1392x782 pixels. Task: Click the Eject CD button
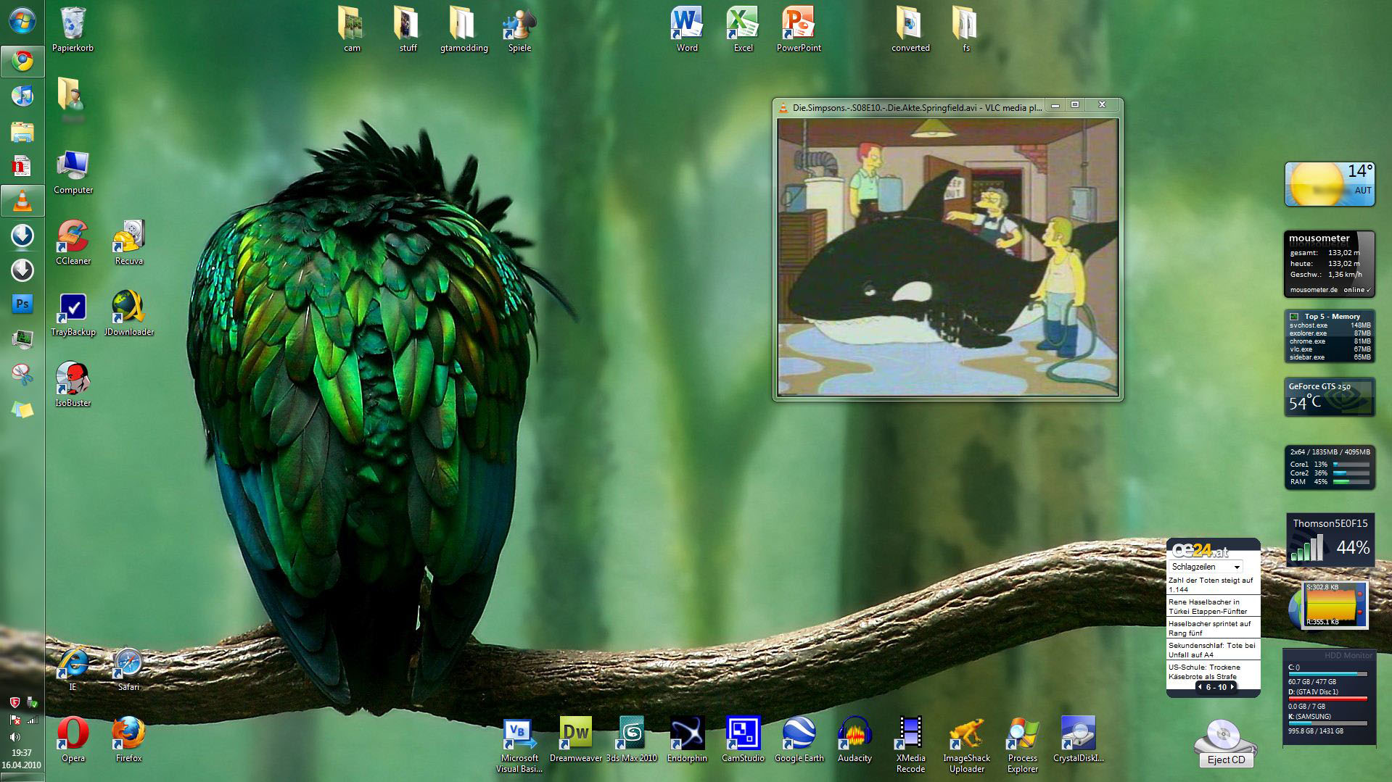[x=1225, y=760]
